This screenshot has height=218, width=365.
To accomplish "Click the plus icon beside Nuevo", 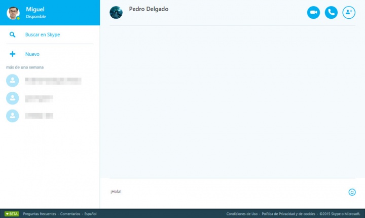I will (12, 54).
